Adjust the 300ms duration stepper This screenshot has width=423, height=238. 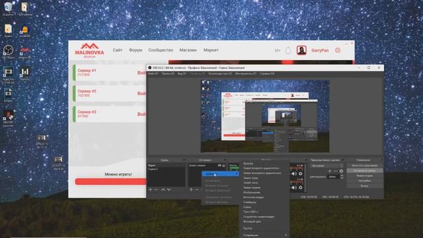(342, 177)
